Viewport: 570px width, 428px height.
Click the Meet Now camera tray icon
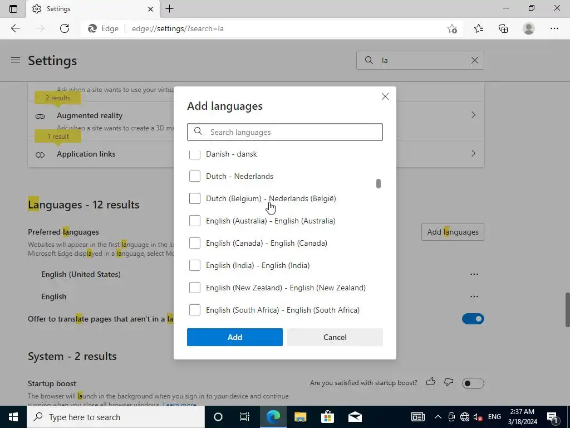click(x=451, y=417)
